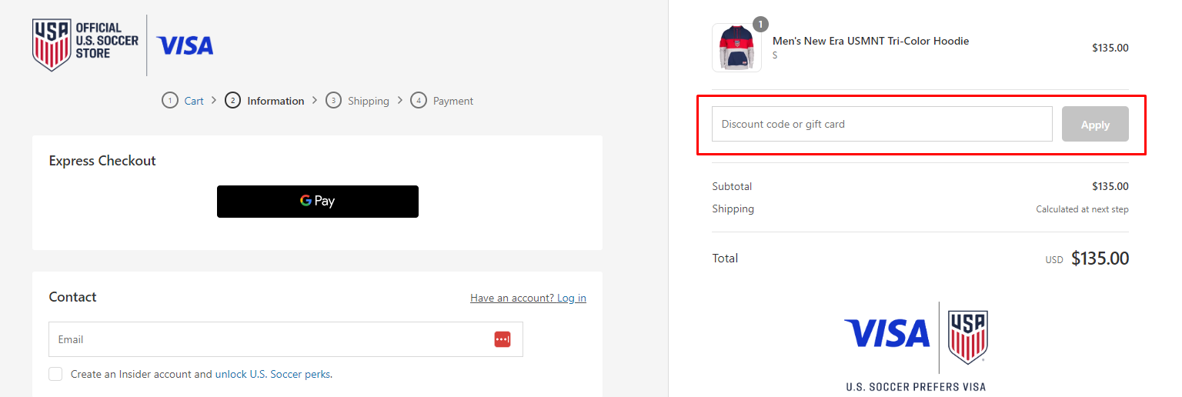
Task: Enable Create an Insider account checkbox
Action: pos(55,374)
